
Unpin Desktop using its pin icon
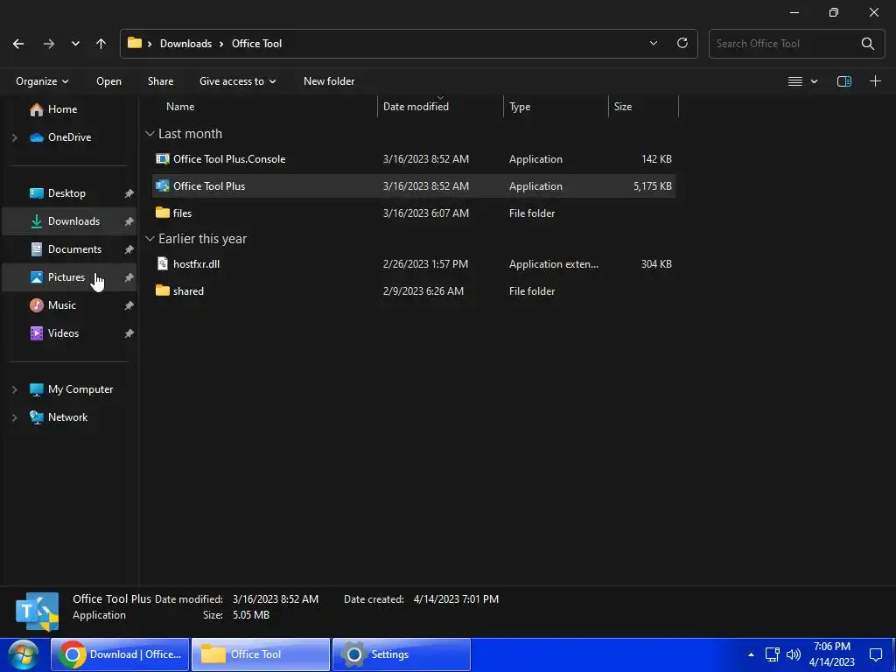[x=129, y=193]
